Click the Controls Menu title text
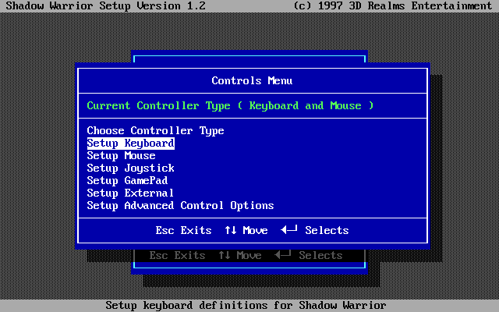This screenshot has width=499, height=312. 252,80
